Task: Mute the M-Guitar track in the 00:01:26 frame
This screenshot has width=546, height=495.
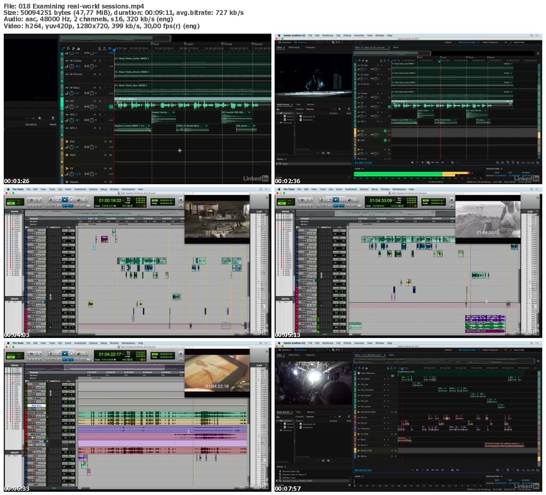Action: (x=95, y=61)
